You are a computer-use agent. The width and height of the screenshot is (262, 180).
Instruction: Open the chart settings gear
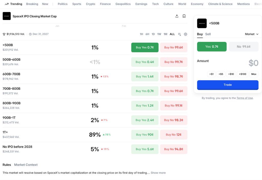185,34
